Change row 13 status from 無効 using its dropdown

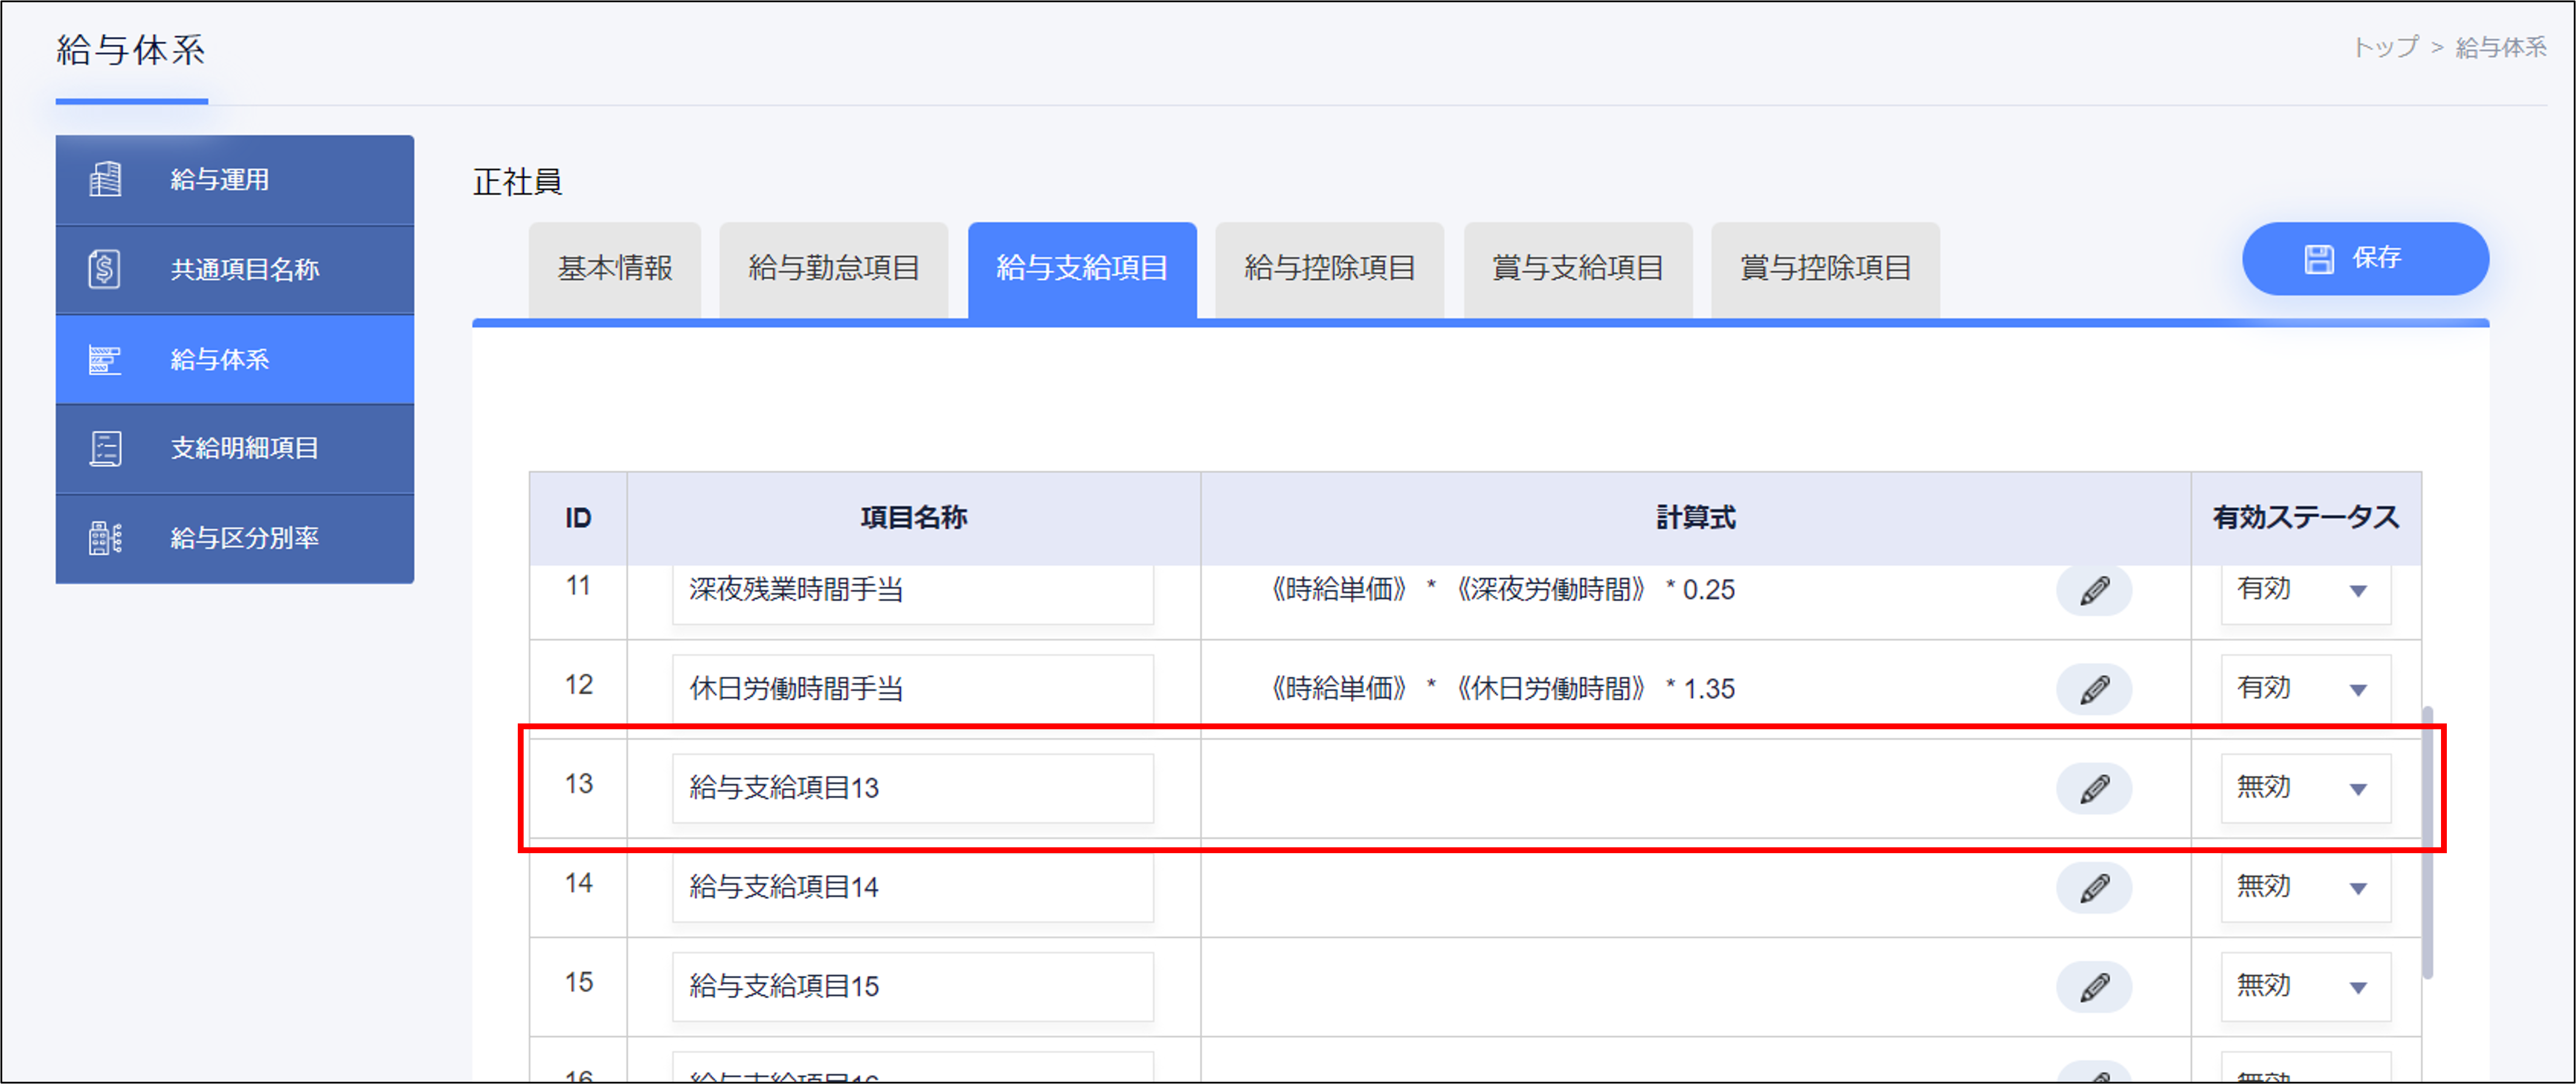[x=2305, y=787]
